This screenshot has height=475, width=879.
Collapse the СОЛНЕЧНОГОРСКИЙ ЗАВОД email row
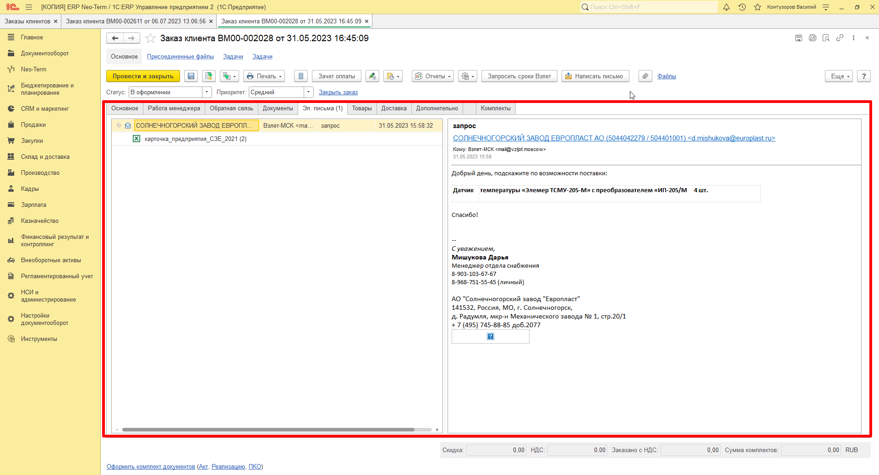(119, 125)
